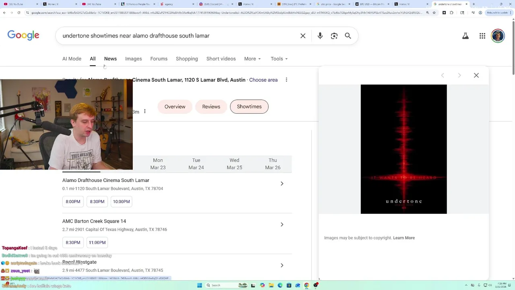Image resolution: width=515 pixels, height=290 pixels.
Task: Go to the previous image in the preview panel
Action: coord(443,75)
